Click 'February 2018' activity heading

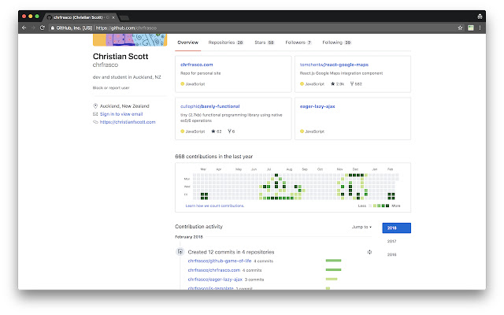189,237
